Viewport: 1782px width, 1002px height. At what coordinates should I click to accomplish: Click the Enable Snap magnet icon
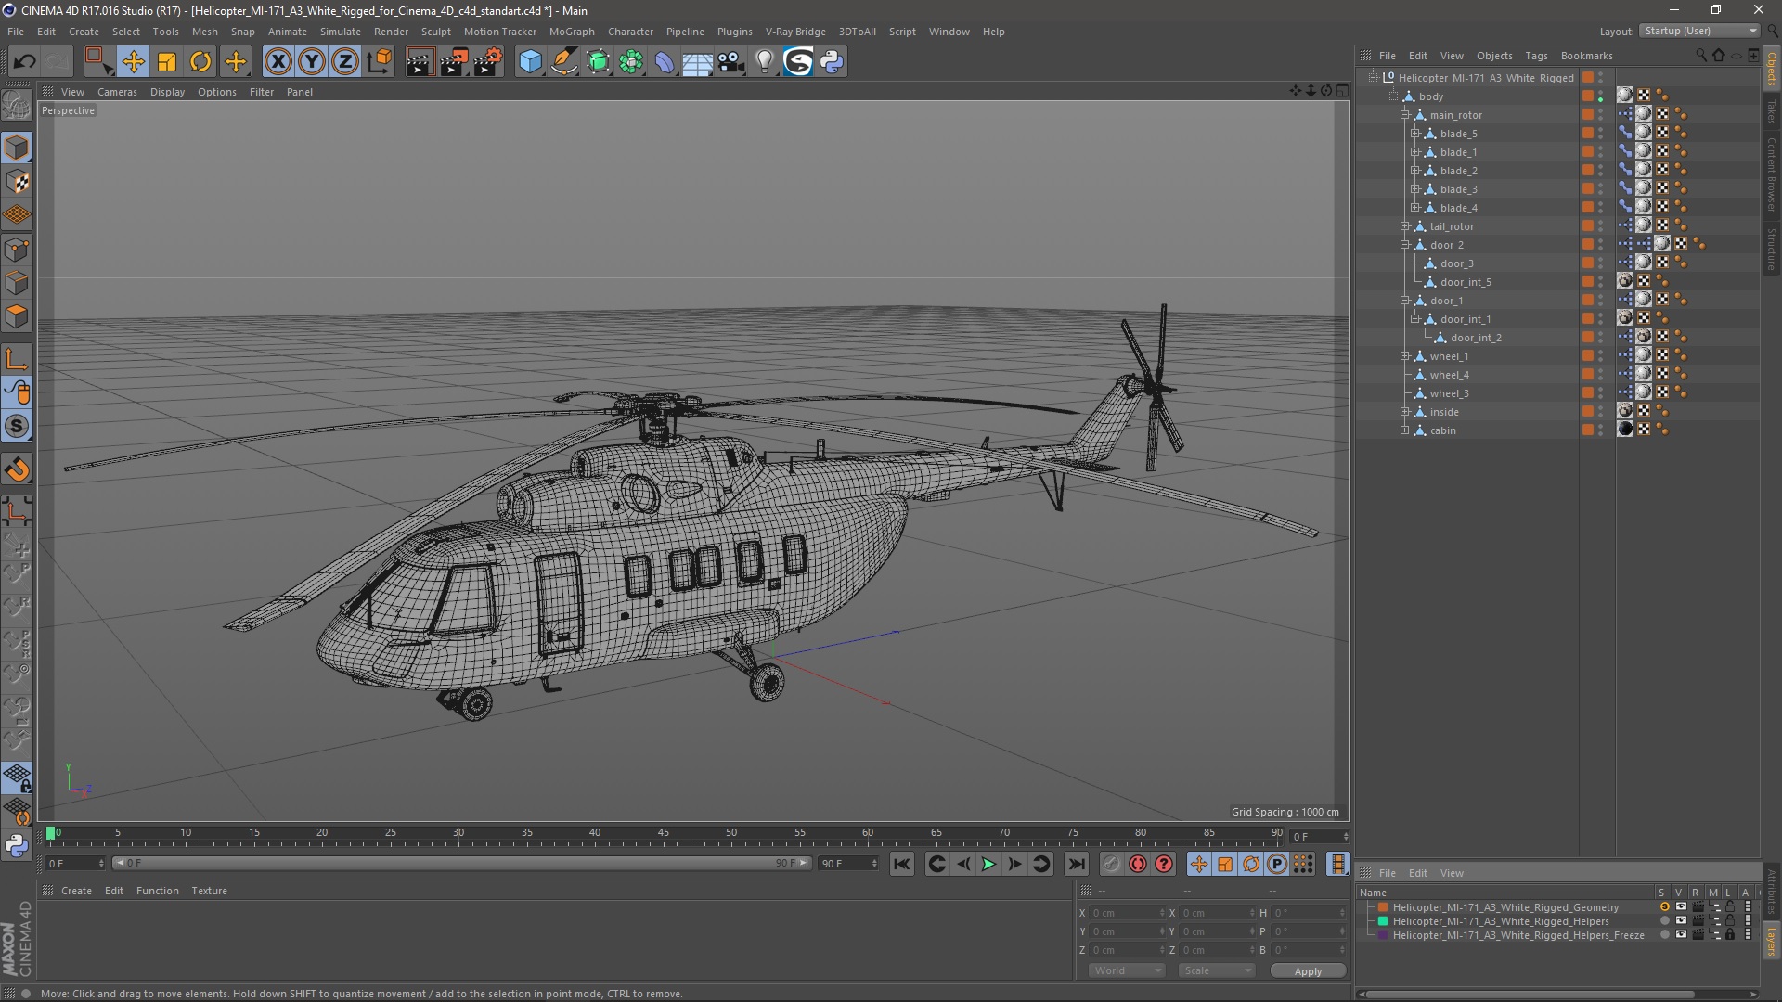17,469
